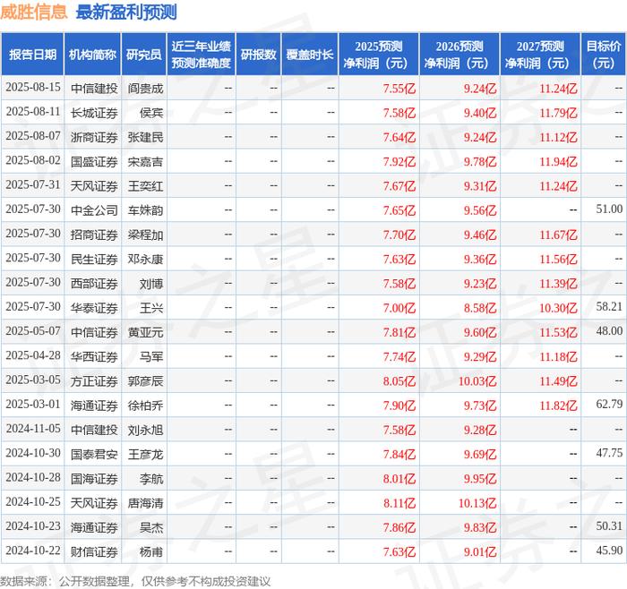627x589 pixels.
Task: Click analyst name 张建民
Action: point(145,137)
